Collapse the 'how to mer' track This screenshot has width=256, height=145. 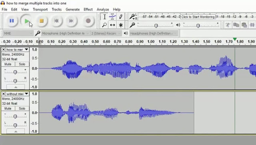(x=16, y=87)
